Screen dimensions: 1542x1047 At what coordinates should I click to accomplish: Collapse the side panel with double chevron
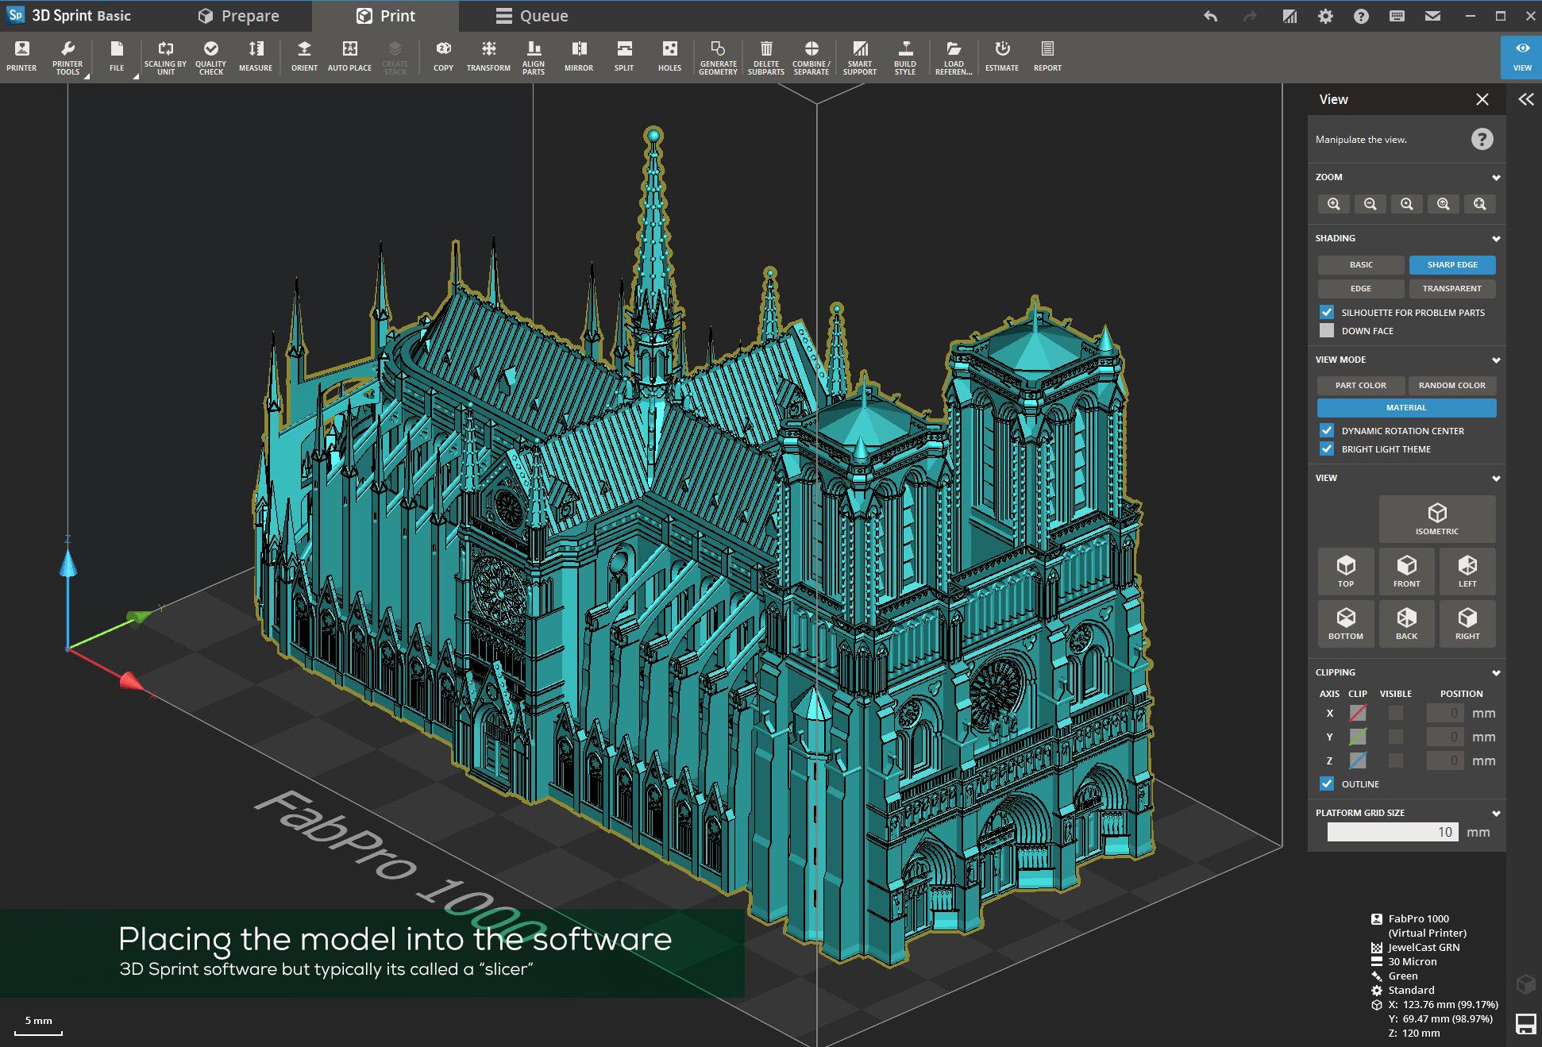click(x=1525, y=99)
